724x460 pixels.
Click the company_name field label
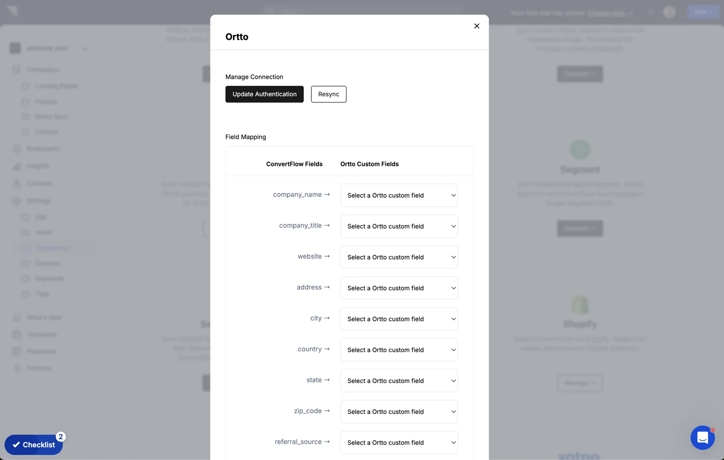pyautogui.click(x=297, y=195)
